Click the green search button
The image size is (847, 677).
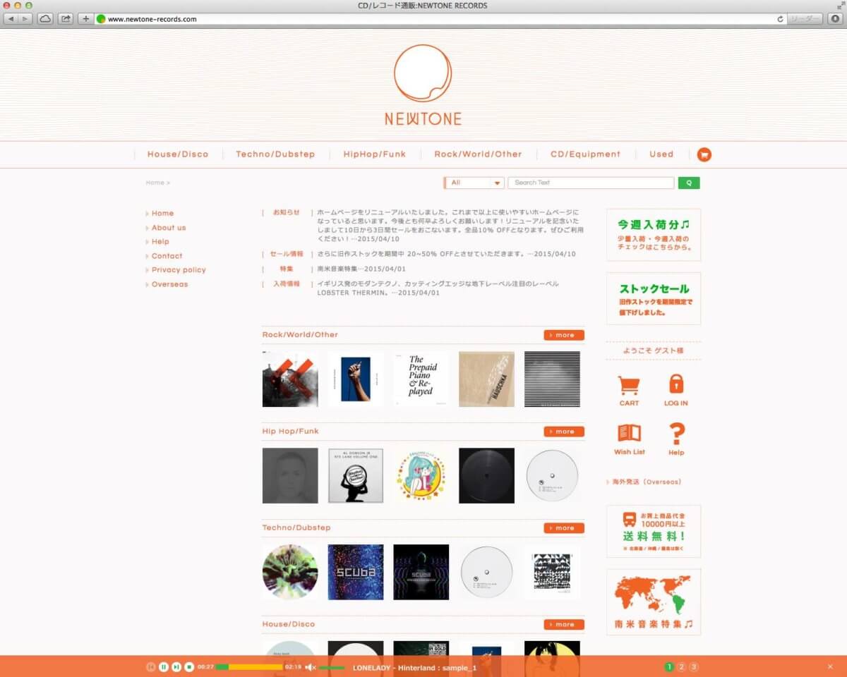[x=689, y=183]
